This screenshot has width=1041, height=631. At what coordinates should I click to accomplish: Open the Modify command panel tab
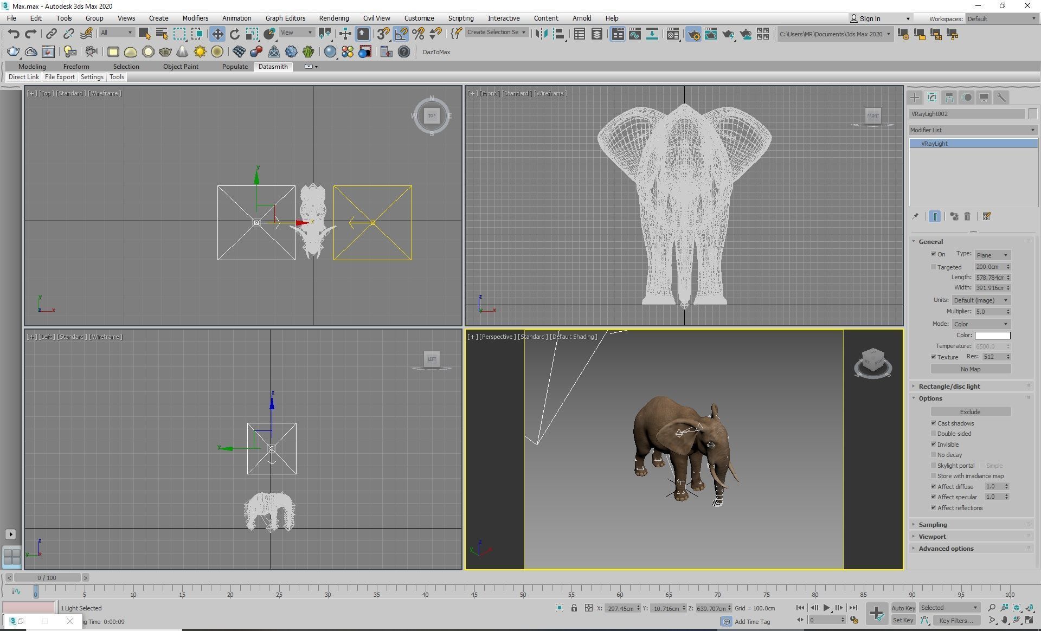click(x=932, y=98)
